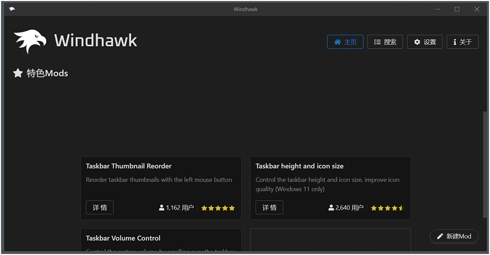This screenshot has height=255, width=490.
Task: Click the 1,162 用户 user count
Action: click(x=176, y=208)
